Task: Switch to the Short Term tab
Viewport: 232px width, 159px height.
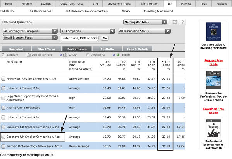Action: click(46, 49)
